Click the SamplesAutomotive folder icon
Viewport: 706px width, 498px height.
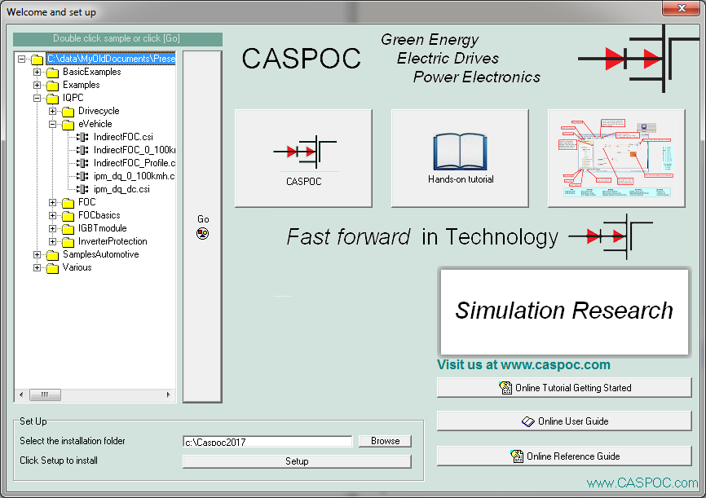click(53, 254)
